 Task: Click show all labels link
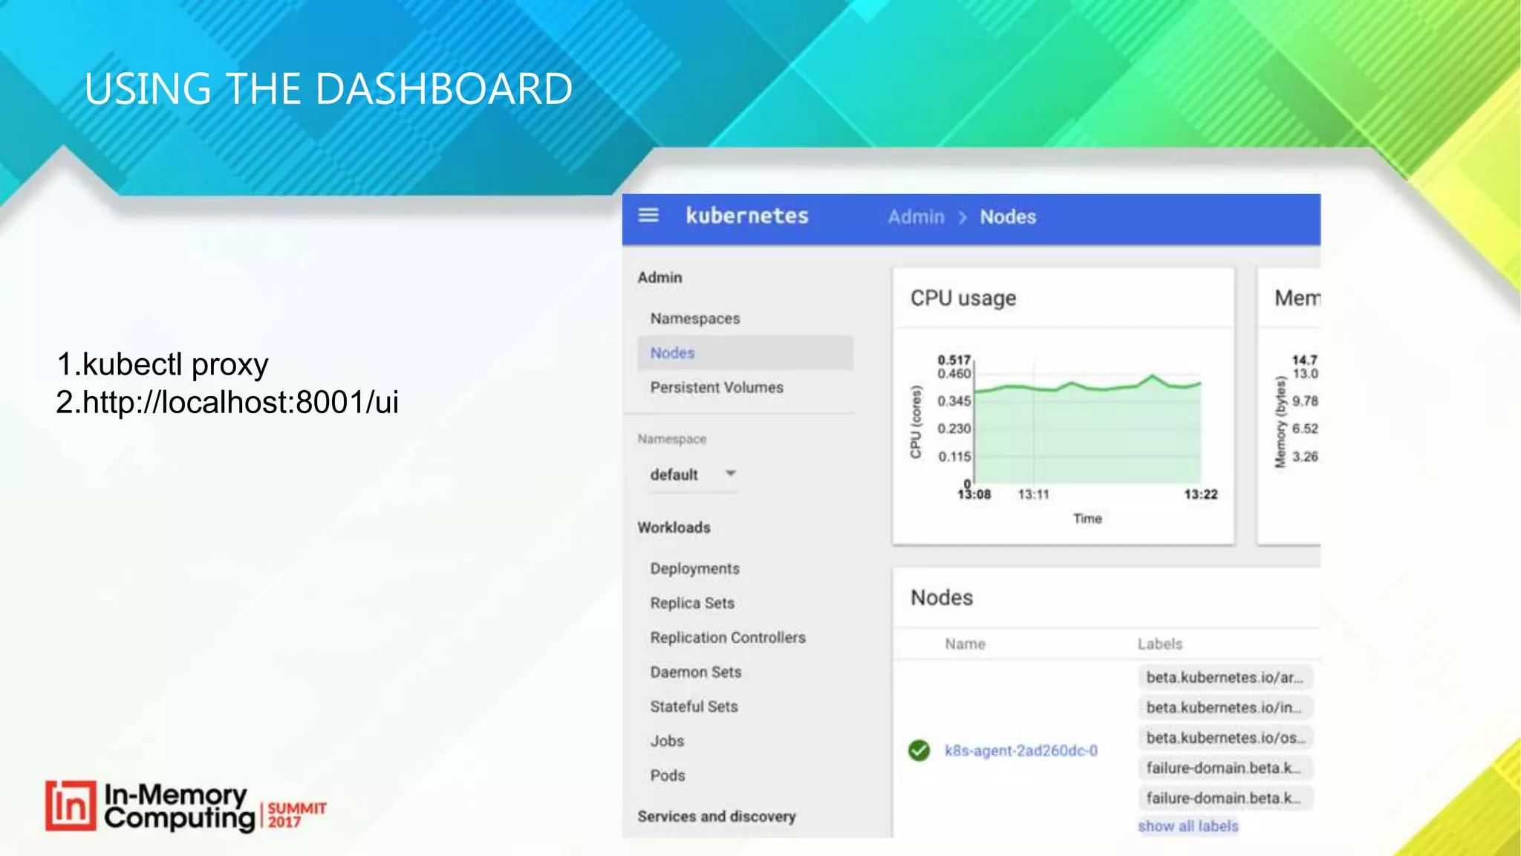click(x=1188, y=826)
